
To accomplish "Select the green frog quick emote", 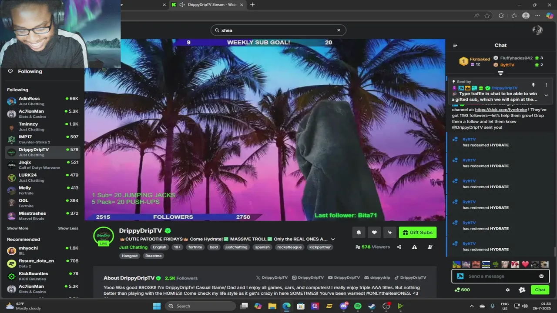I will pyautogui.click(x=496, y=264).
